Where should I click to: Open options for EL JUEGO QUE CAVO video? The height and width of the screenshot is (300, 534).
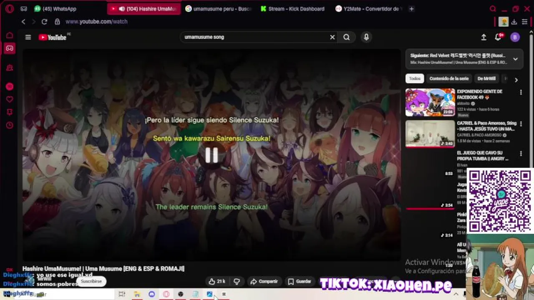tap(521, 154)
